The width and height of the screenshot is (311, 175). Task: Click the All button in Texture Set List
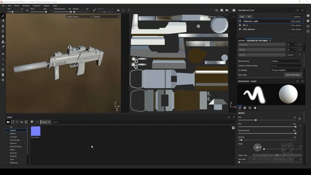[249, 17]
